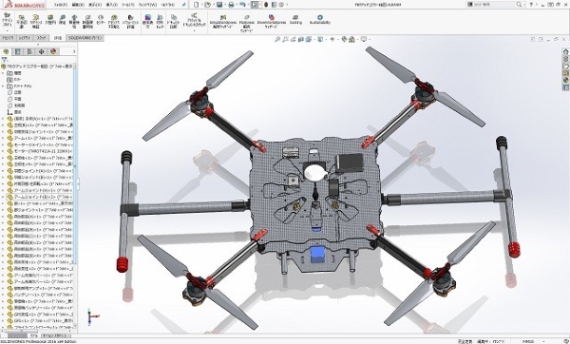The image size is (570, 344).
Task: Click the New document icon
Action: point(197,5)
